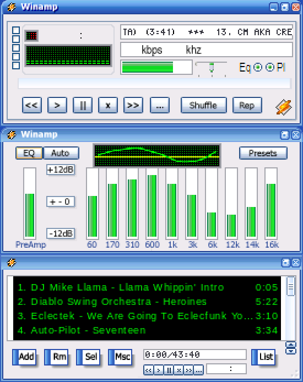Toggle the third clutter-bar checkbox in main window
The width and height of the screenshot is (303, 382).
[16, 48]
